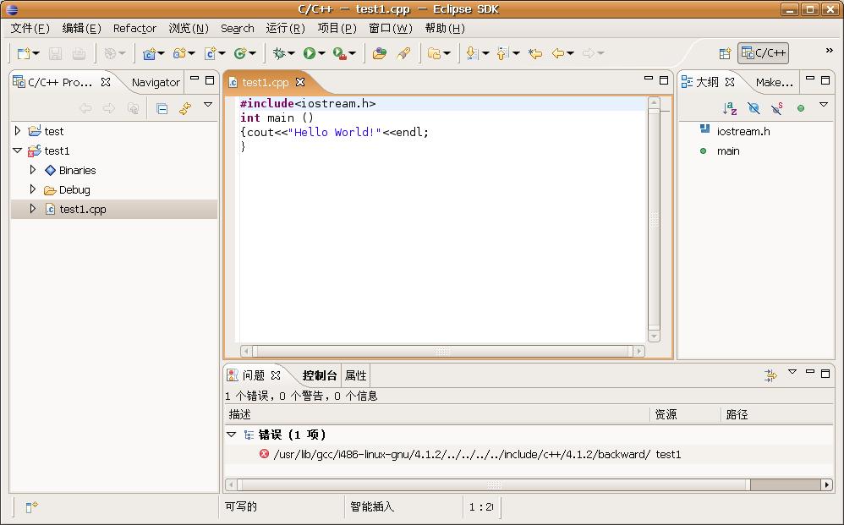
Task: Switch to 控制台 console tab
Action: coord(319,375)
